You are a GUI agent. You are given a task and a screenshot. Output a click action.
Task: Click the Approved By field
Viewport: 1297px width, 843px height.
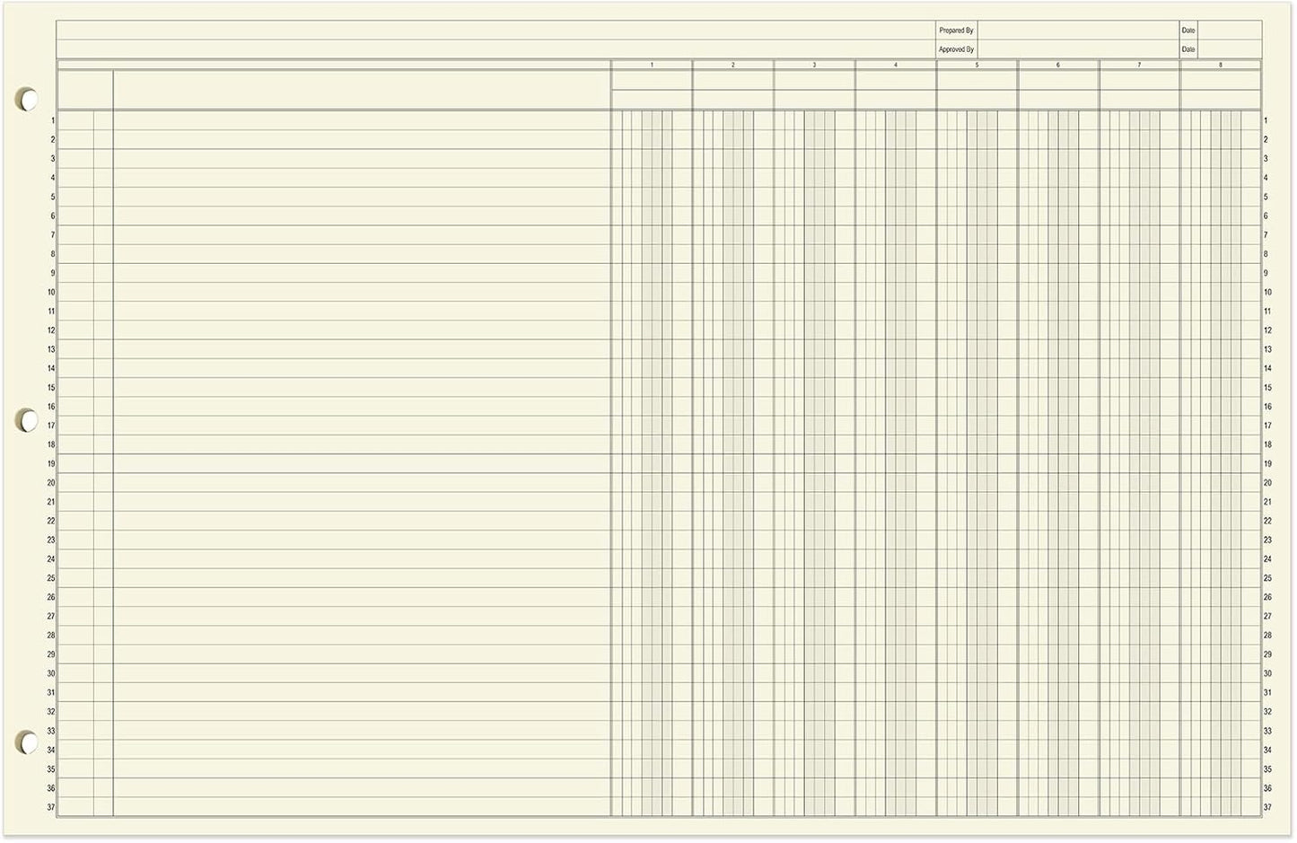pyautogui.click(x=956, y=49)
